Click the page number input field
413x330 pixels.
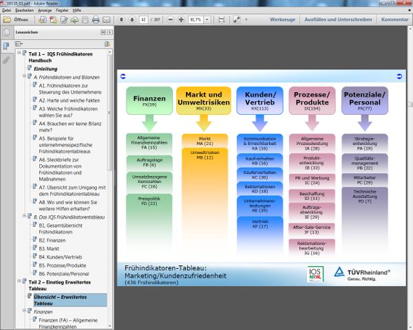coord(144,19)
